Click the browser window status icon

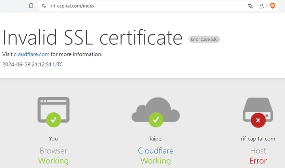click(x=53, y=112)
